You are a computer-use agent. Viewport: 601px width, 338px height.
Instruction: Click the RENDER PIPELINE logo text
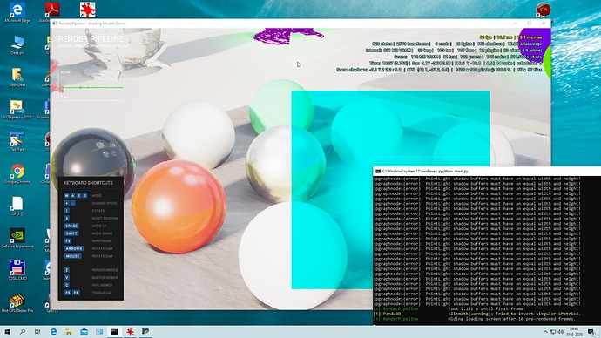click(91, 38)
